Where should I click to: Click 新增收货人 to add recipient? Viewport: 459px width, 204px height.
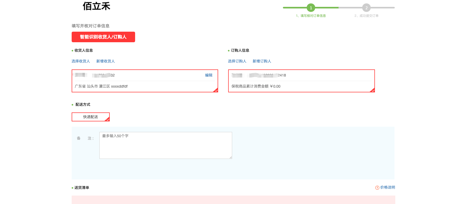coord(105,61)
